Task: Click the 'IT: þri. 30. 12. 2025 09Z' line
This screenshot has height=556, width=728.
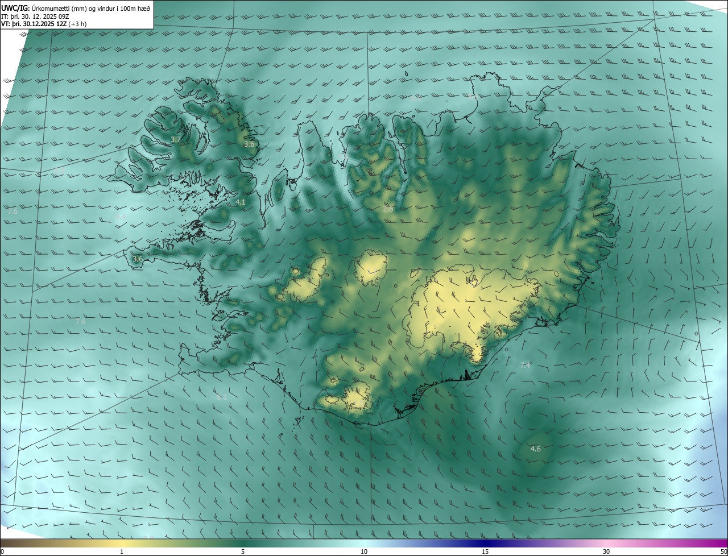Action: [x=36, y=16]
